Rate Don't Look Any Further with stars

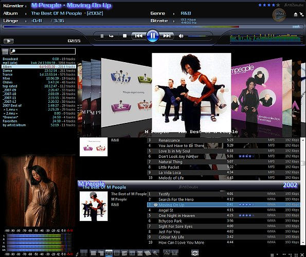(x=246, y=156)
